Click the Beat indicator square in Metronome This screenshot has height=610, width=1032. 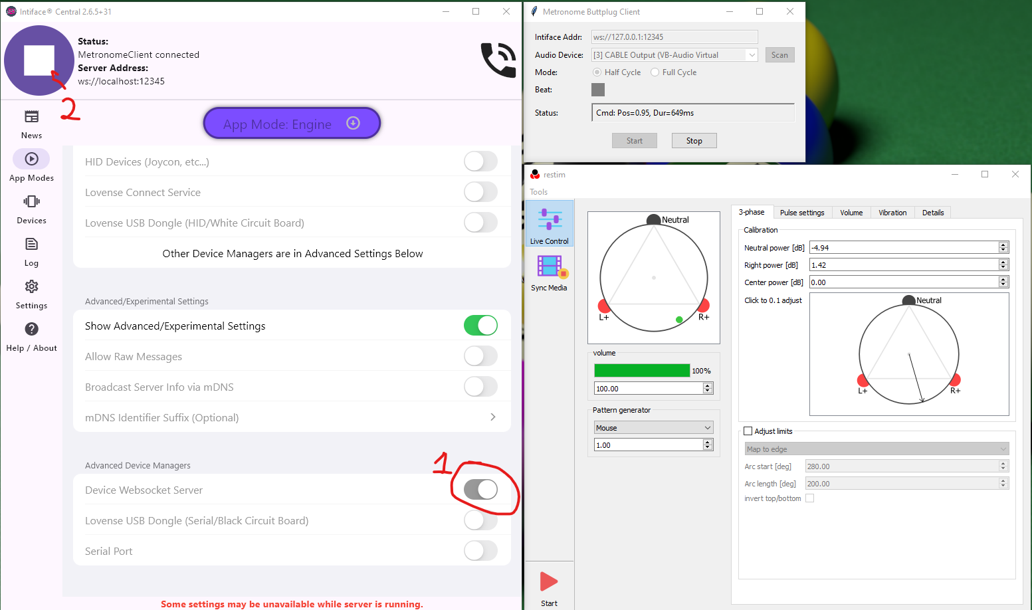598,90
